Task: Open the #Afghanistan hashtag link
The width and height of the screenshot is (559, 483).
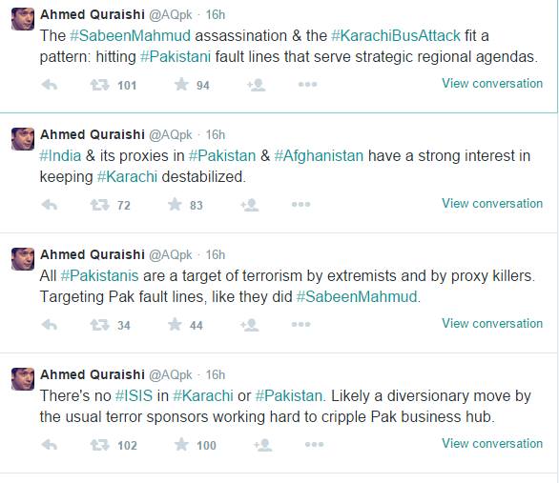Action: (x=319, y=156)
